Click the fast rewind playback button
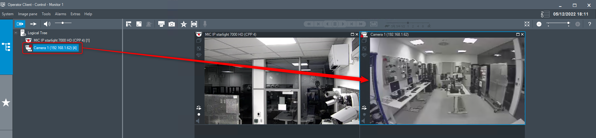596x138 pixels. (x=309, y=24)
